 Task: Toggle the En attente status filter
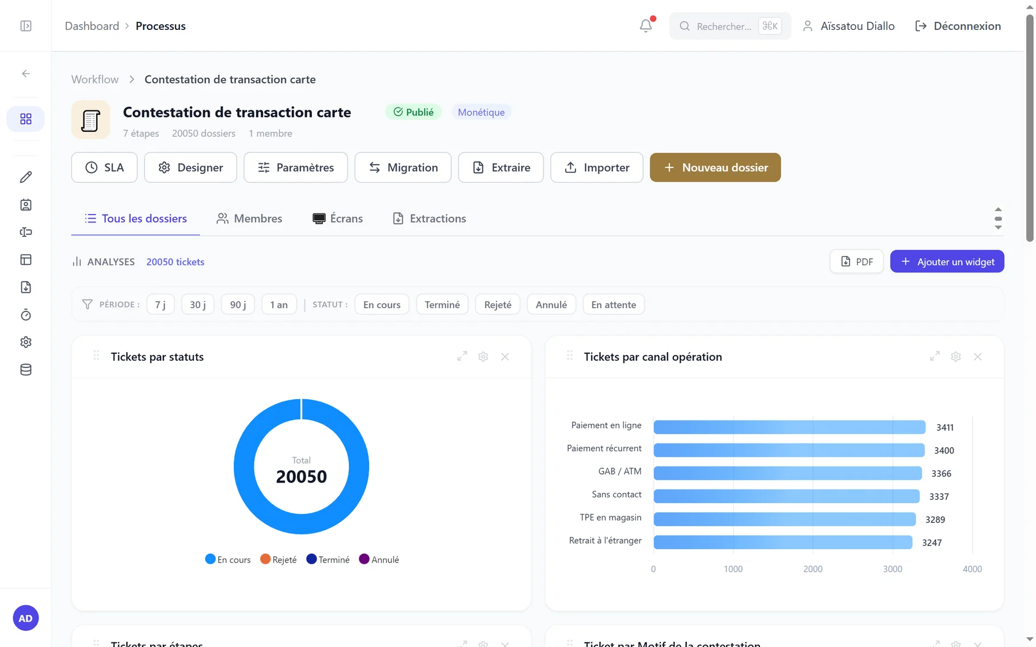point(614,304)
